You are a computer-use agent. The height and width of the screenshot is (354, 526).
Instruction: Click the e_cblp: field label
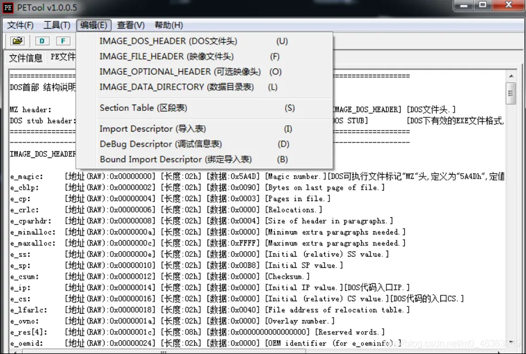24,188
